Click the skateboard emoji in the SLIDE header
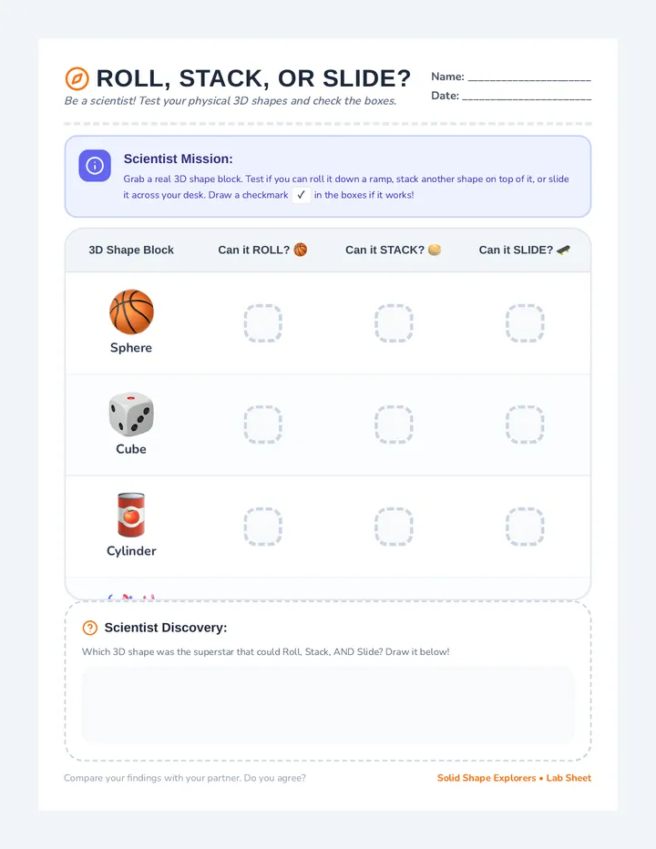656x849 pixels. coord(563,250)
